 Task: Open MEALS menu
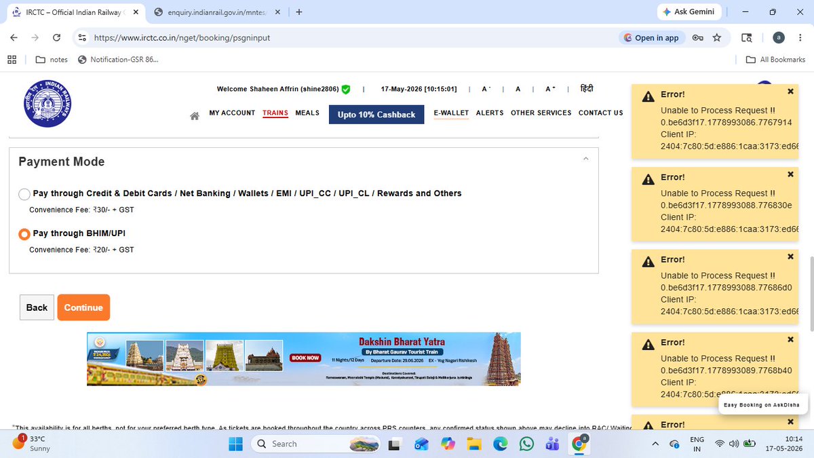307,113
